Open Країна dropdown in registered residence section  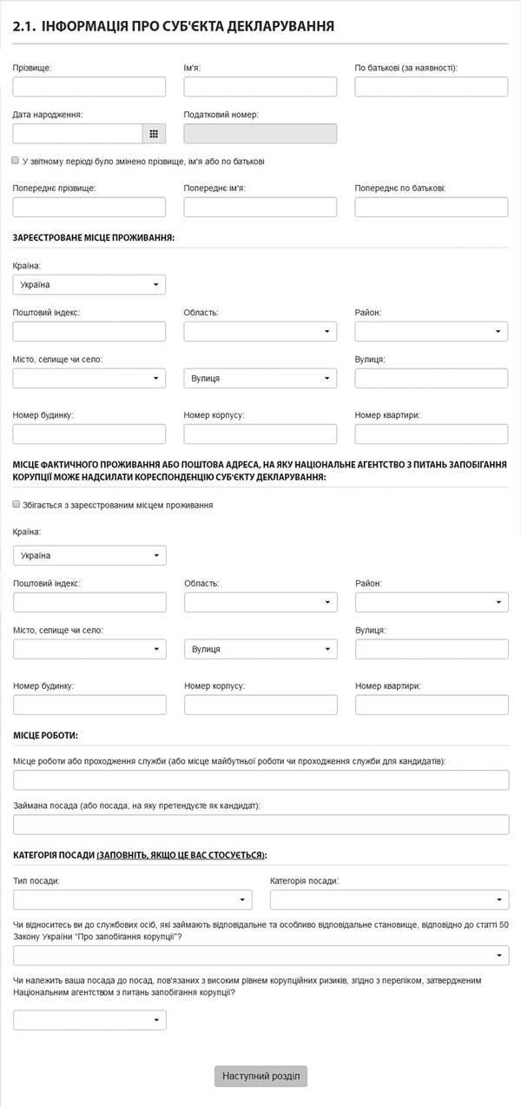click(89, 284)
